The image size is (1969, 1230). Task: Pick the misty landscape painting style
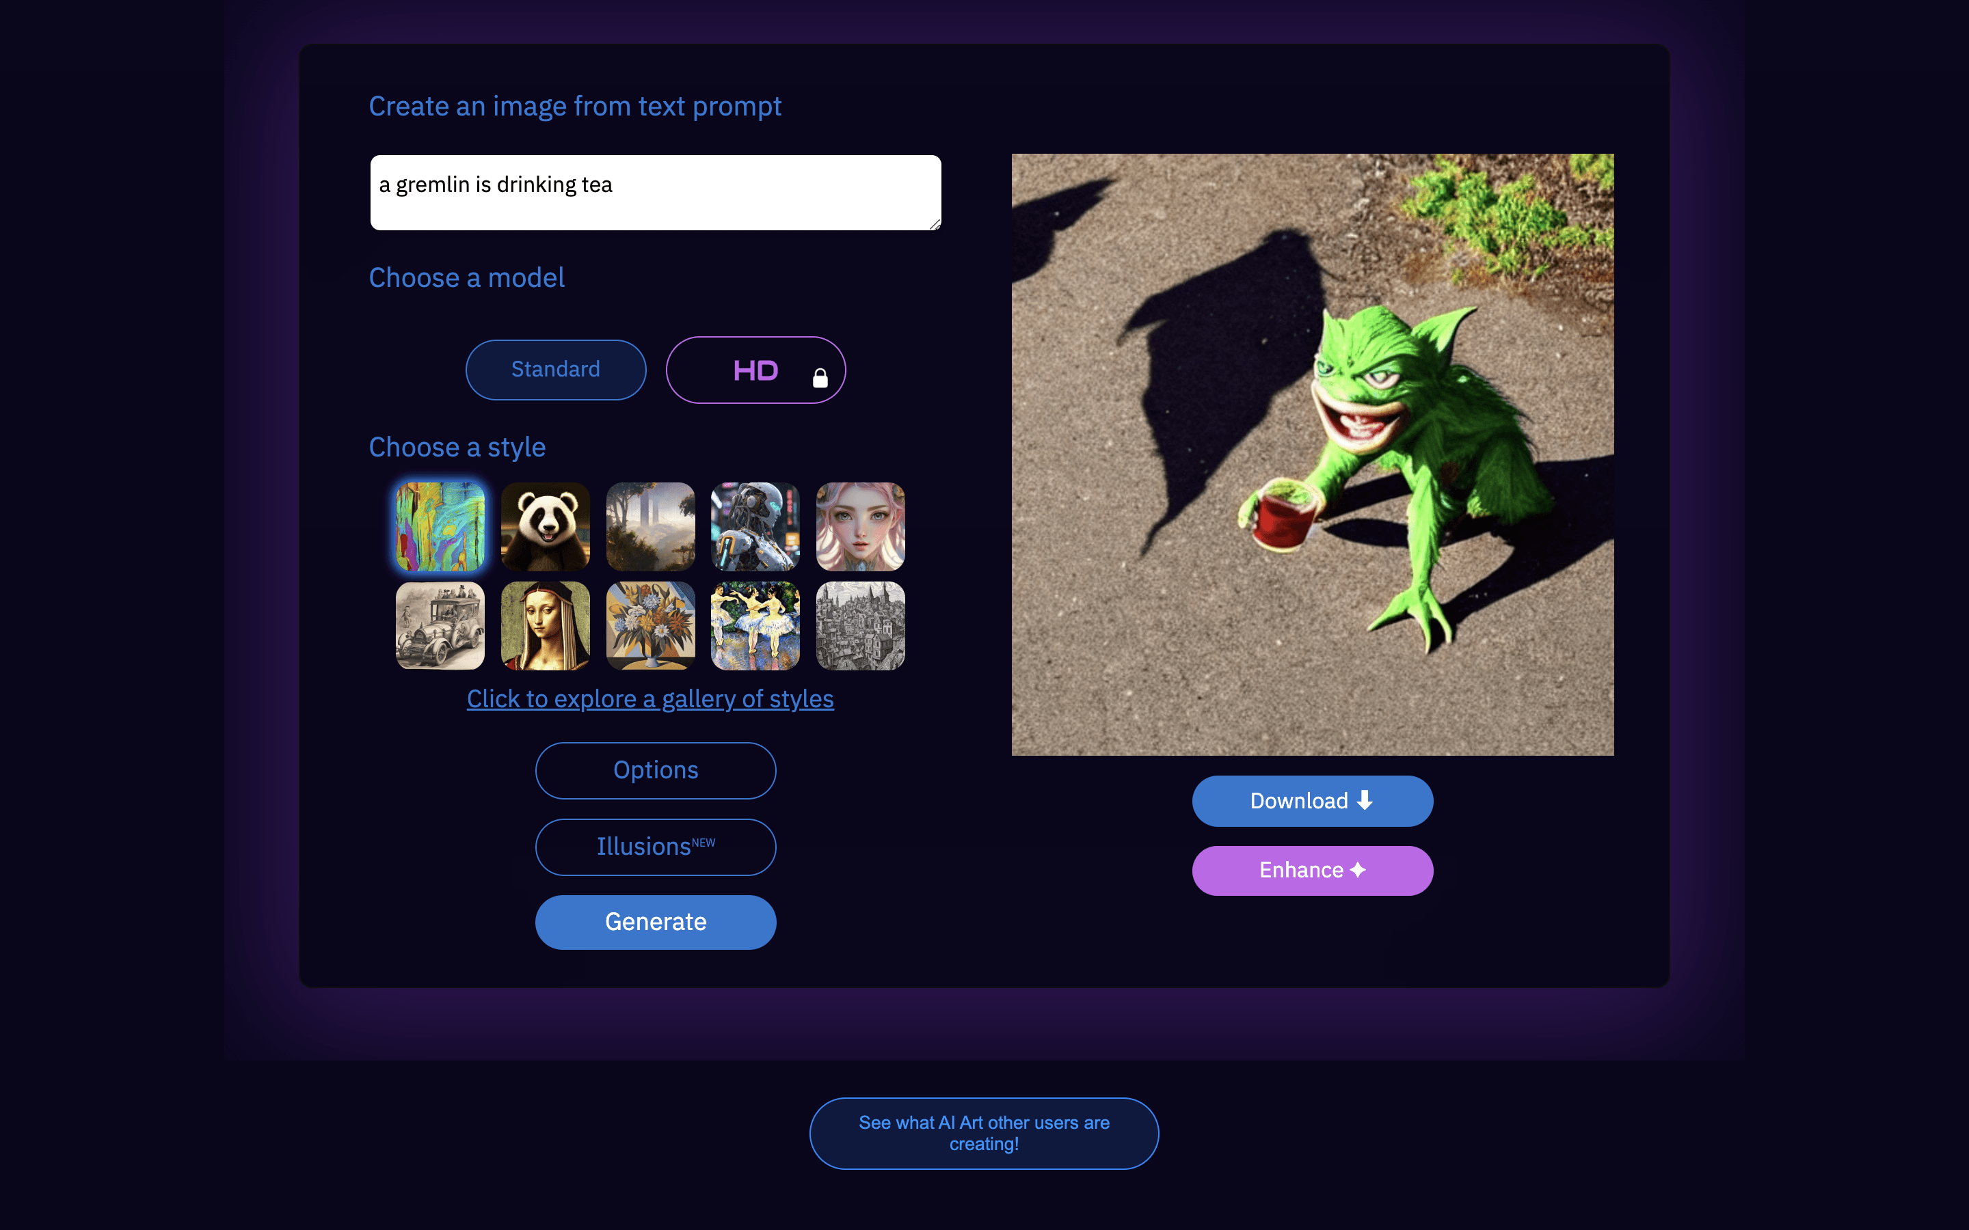(x=650, y=526)
